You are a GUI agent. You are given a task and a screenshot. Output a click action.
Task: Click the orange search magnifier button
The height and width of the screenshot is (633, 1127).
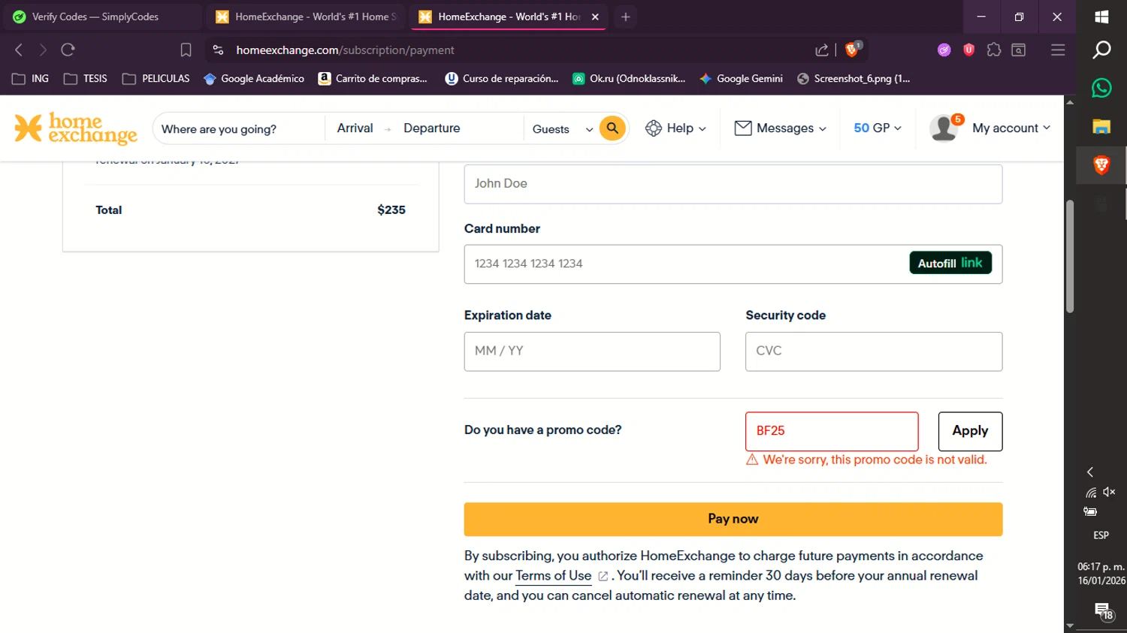pyautogui.click(x=612, y=128)
